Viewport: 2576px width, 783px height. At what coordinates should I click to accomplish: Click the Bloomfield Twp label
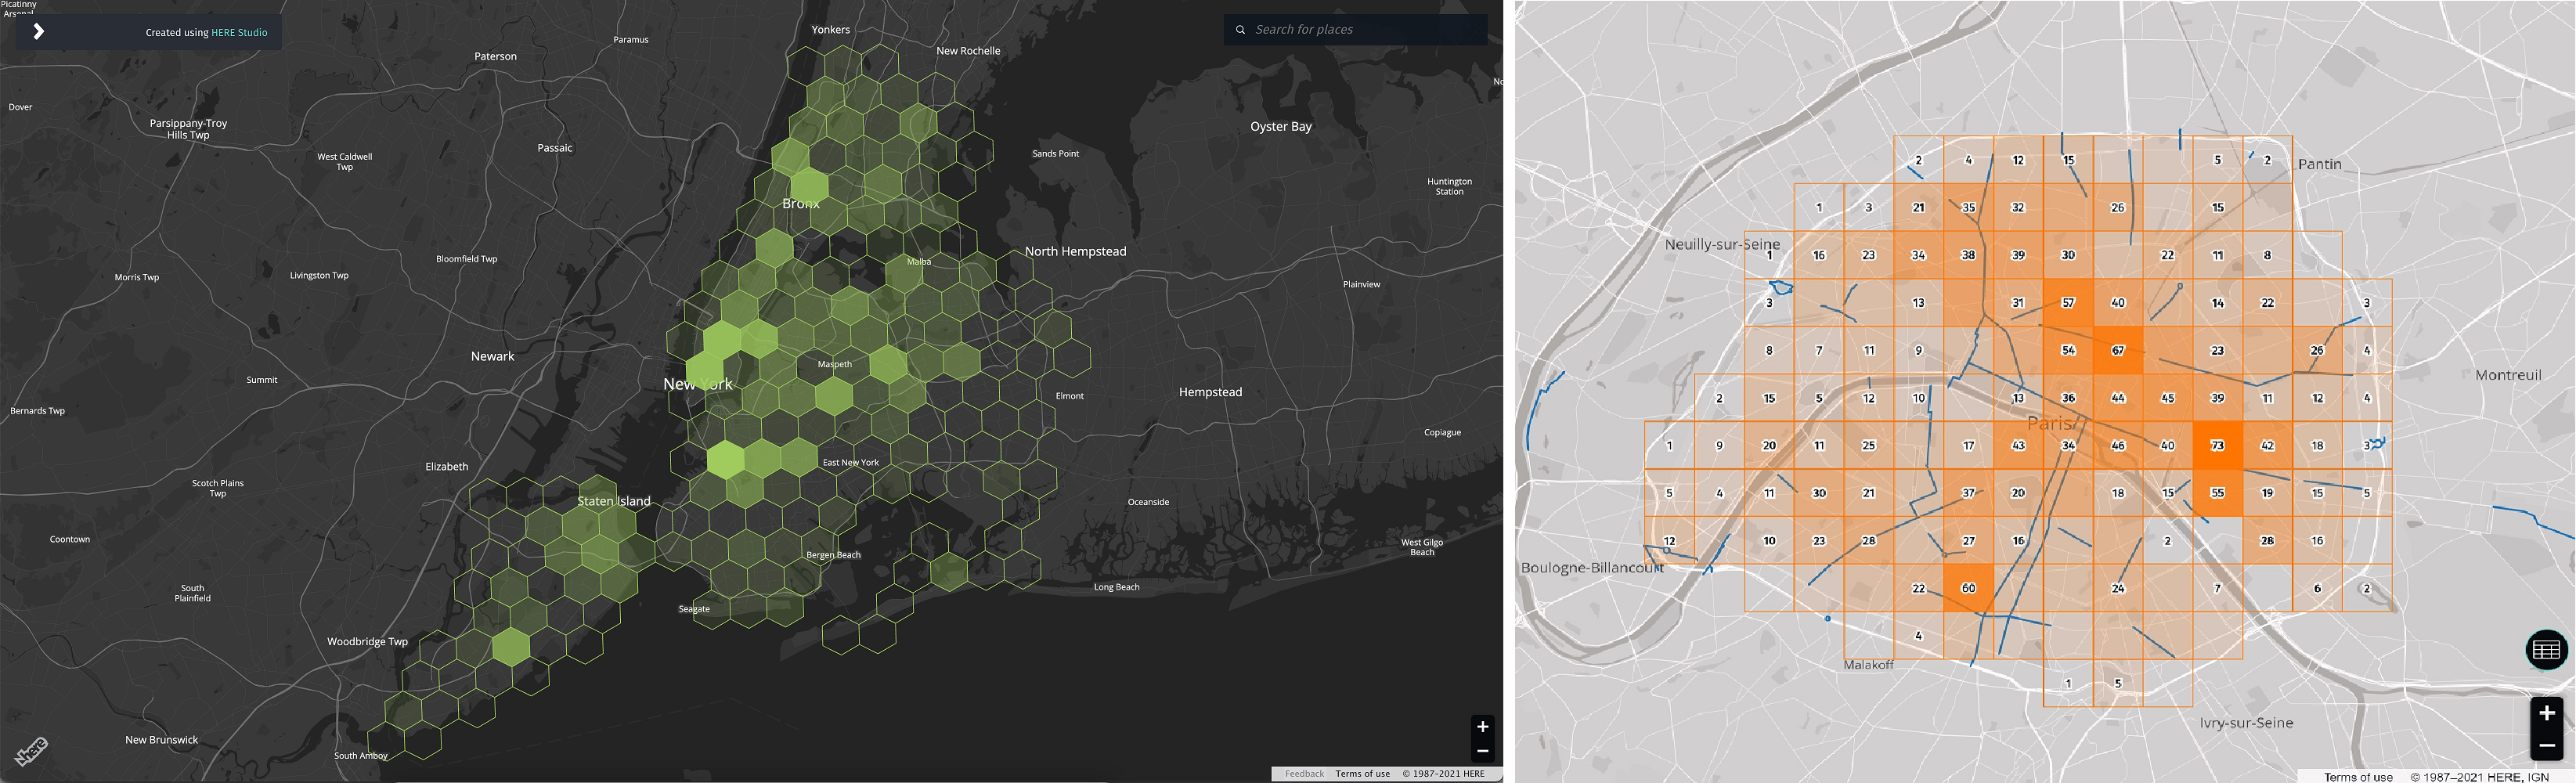[466, 259]
